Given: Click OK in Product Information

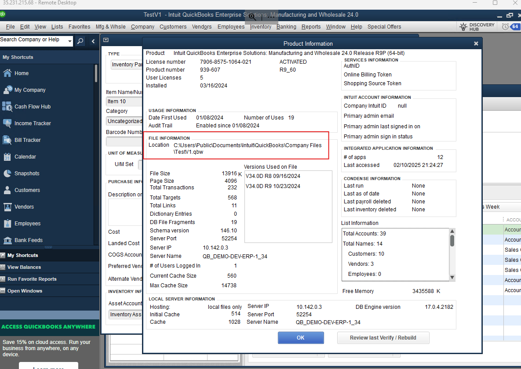Looking at the screenshot, I should (x=301, y=338).
